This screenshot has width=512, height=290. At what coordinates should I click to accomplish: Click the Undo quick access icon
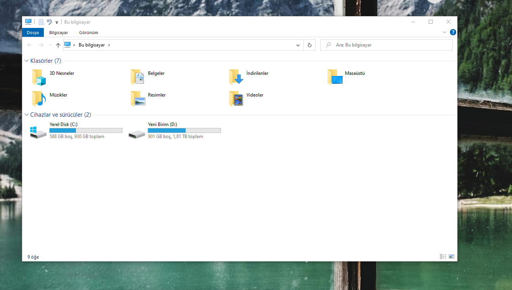point(49,22)
